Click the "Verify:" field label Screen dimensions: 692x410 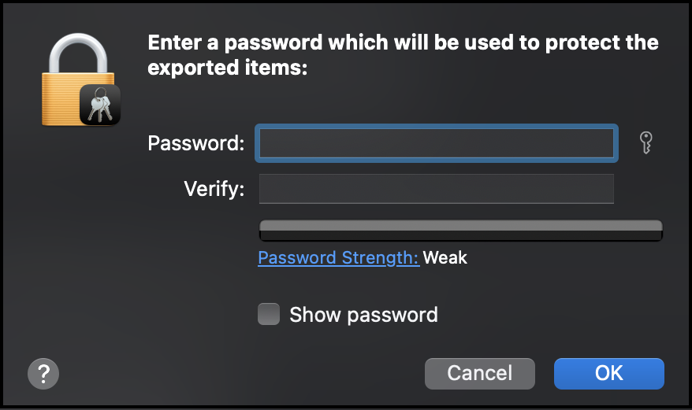[214, 189]
